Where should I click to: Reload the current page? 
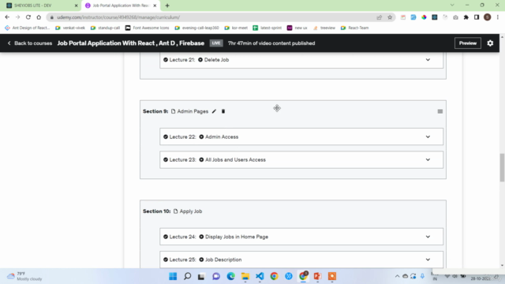[x=28, y=17]
